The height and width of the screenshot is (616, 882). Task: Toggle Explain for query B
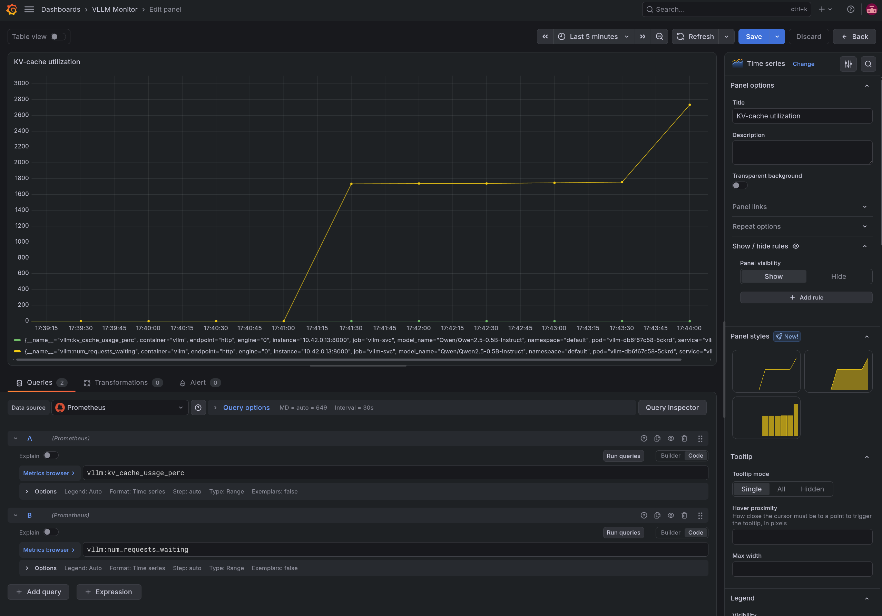[51, 532]
